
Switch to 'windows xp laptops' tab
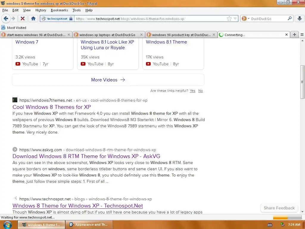click(x=109, y=35)
